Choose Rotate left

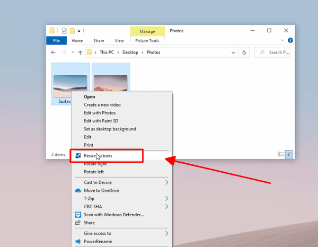coord(122,172)
